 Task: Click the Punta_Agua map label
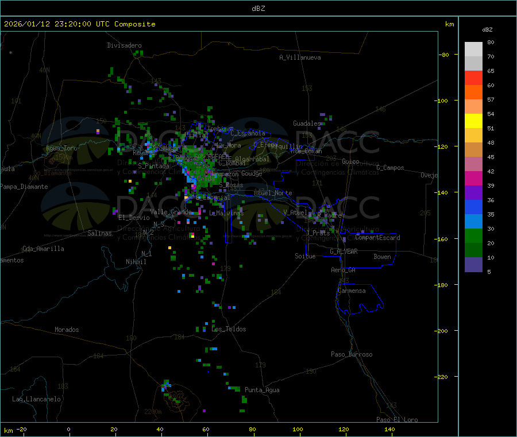(x=262, y=390)
